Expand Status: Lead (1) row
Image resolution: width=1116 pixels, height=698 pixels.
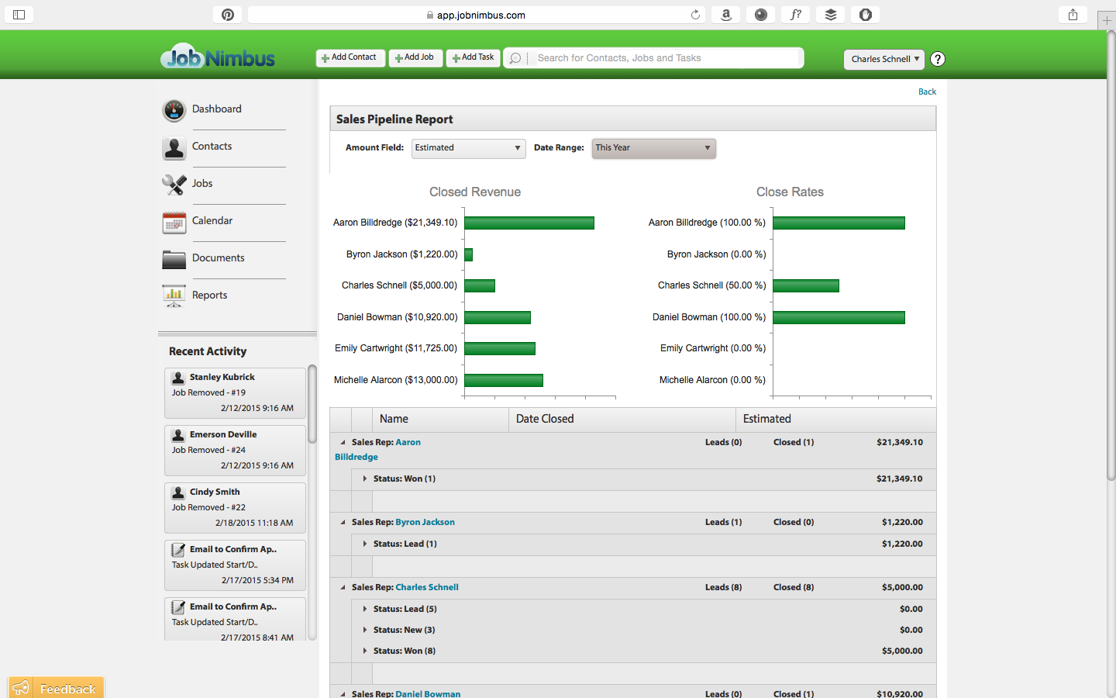364,544
